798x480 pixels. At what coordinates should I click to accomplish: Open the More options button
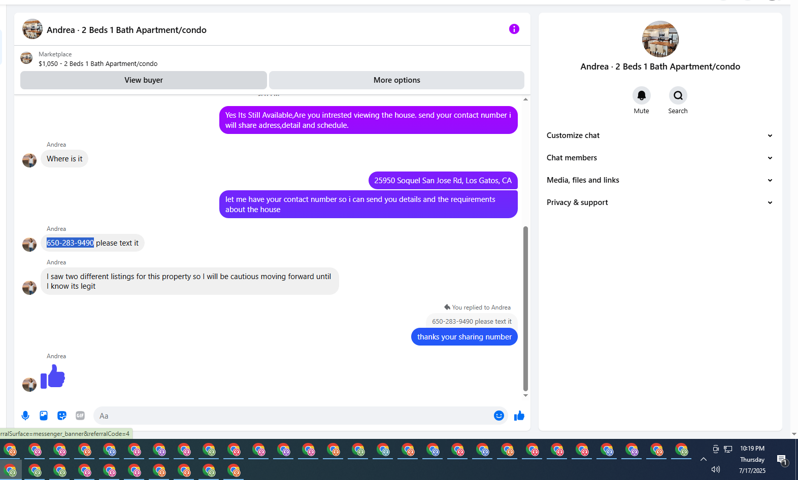(x=397, y=80)
